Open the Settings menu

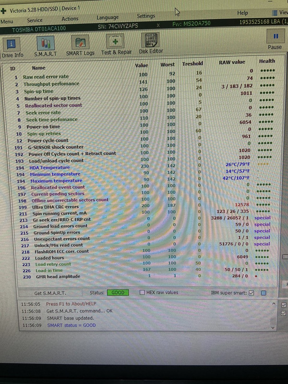[x=146, y=16]
